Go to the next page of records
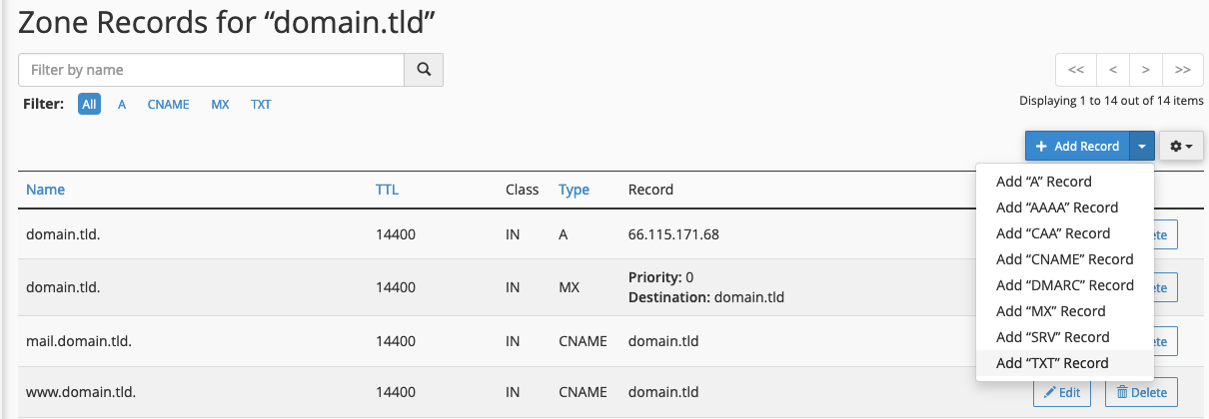The width and height of the screenshot is (1209, 419). click(1146, 70)
